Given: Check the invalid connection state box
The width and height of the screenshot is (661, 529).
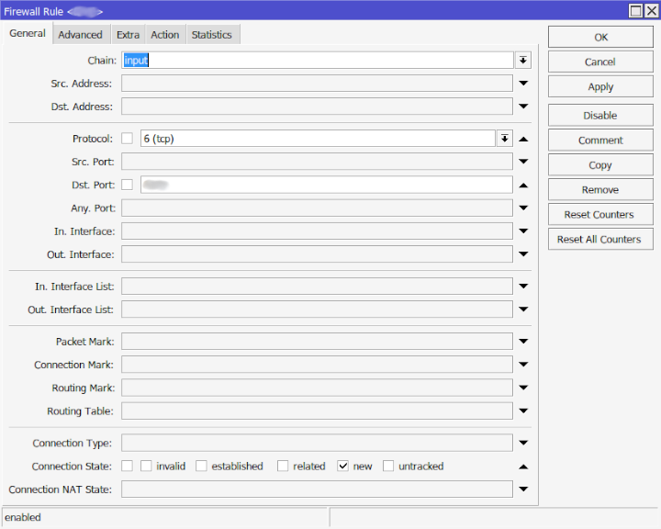Looking at the screenshot, I should click(146, 467).
